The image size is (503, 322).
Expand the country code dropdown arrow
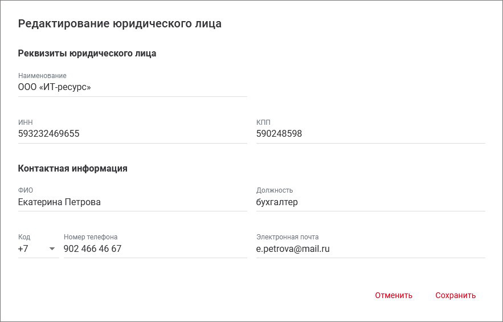pyautogui.click(x=52, y=249)
